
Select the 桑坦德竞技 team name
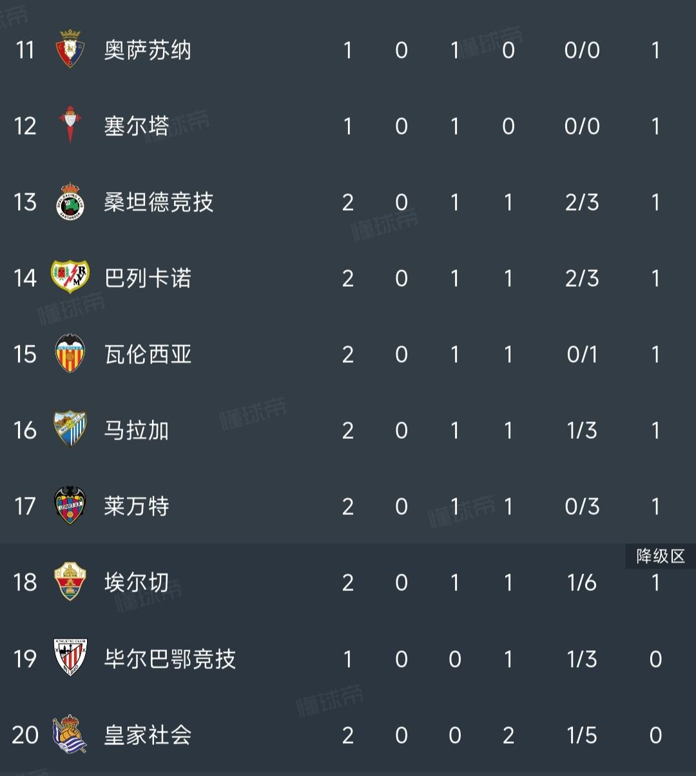click(x=159, y=202)
